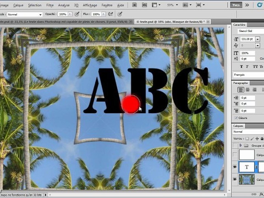This screenshot has height=198, width=264.
Task: Select the Caractère panel tab
Action: (x=239, y=25)
